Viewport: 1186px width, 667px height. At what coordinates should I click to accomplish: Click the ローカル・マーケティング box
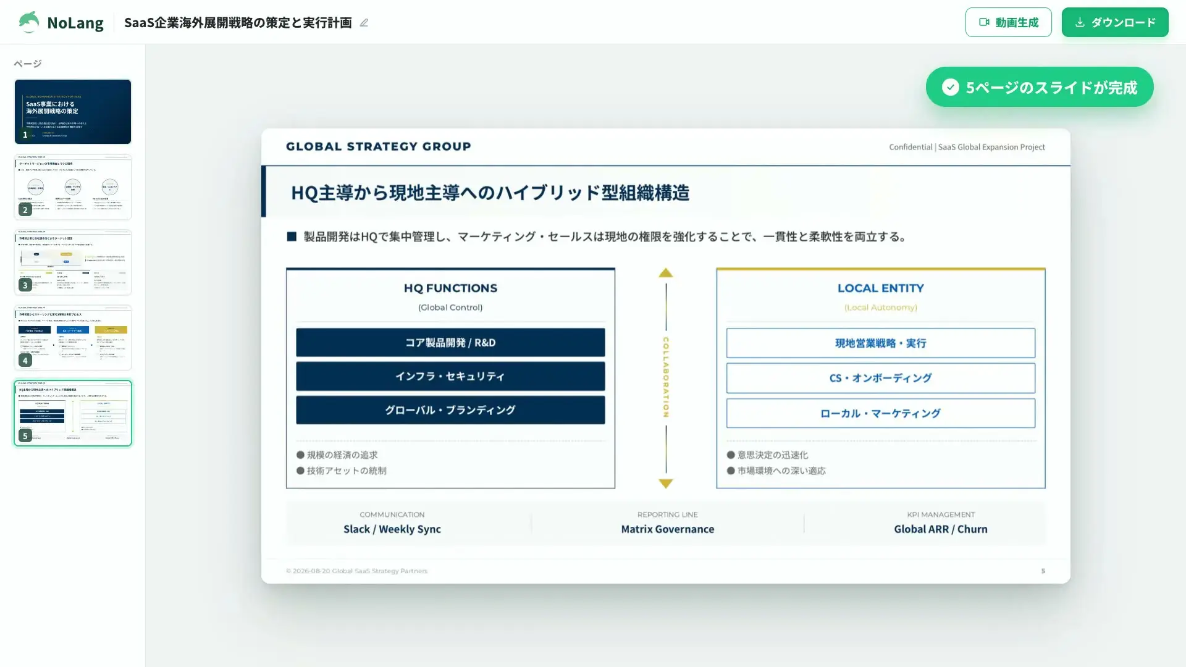(x=880, y=413)
